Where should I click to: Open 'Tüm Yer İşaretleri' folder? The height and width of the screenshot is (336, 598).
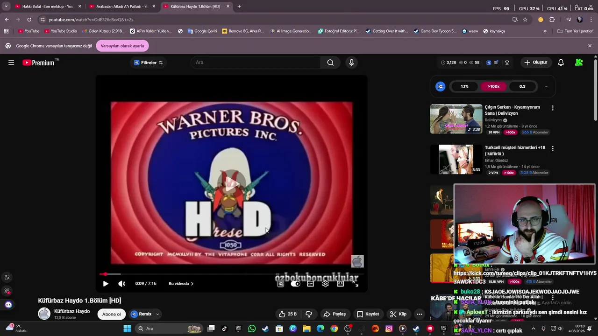point(575,31)
